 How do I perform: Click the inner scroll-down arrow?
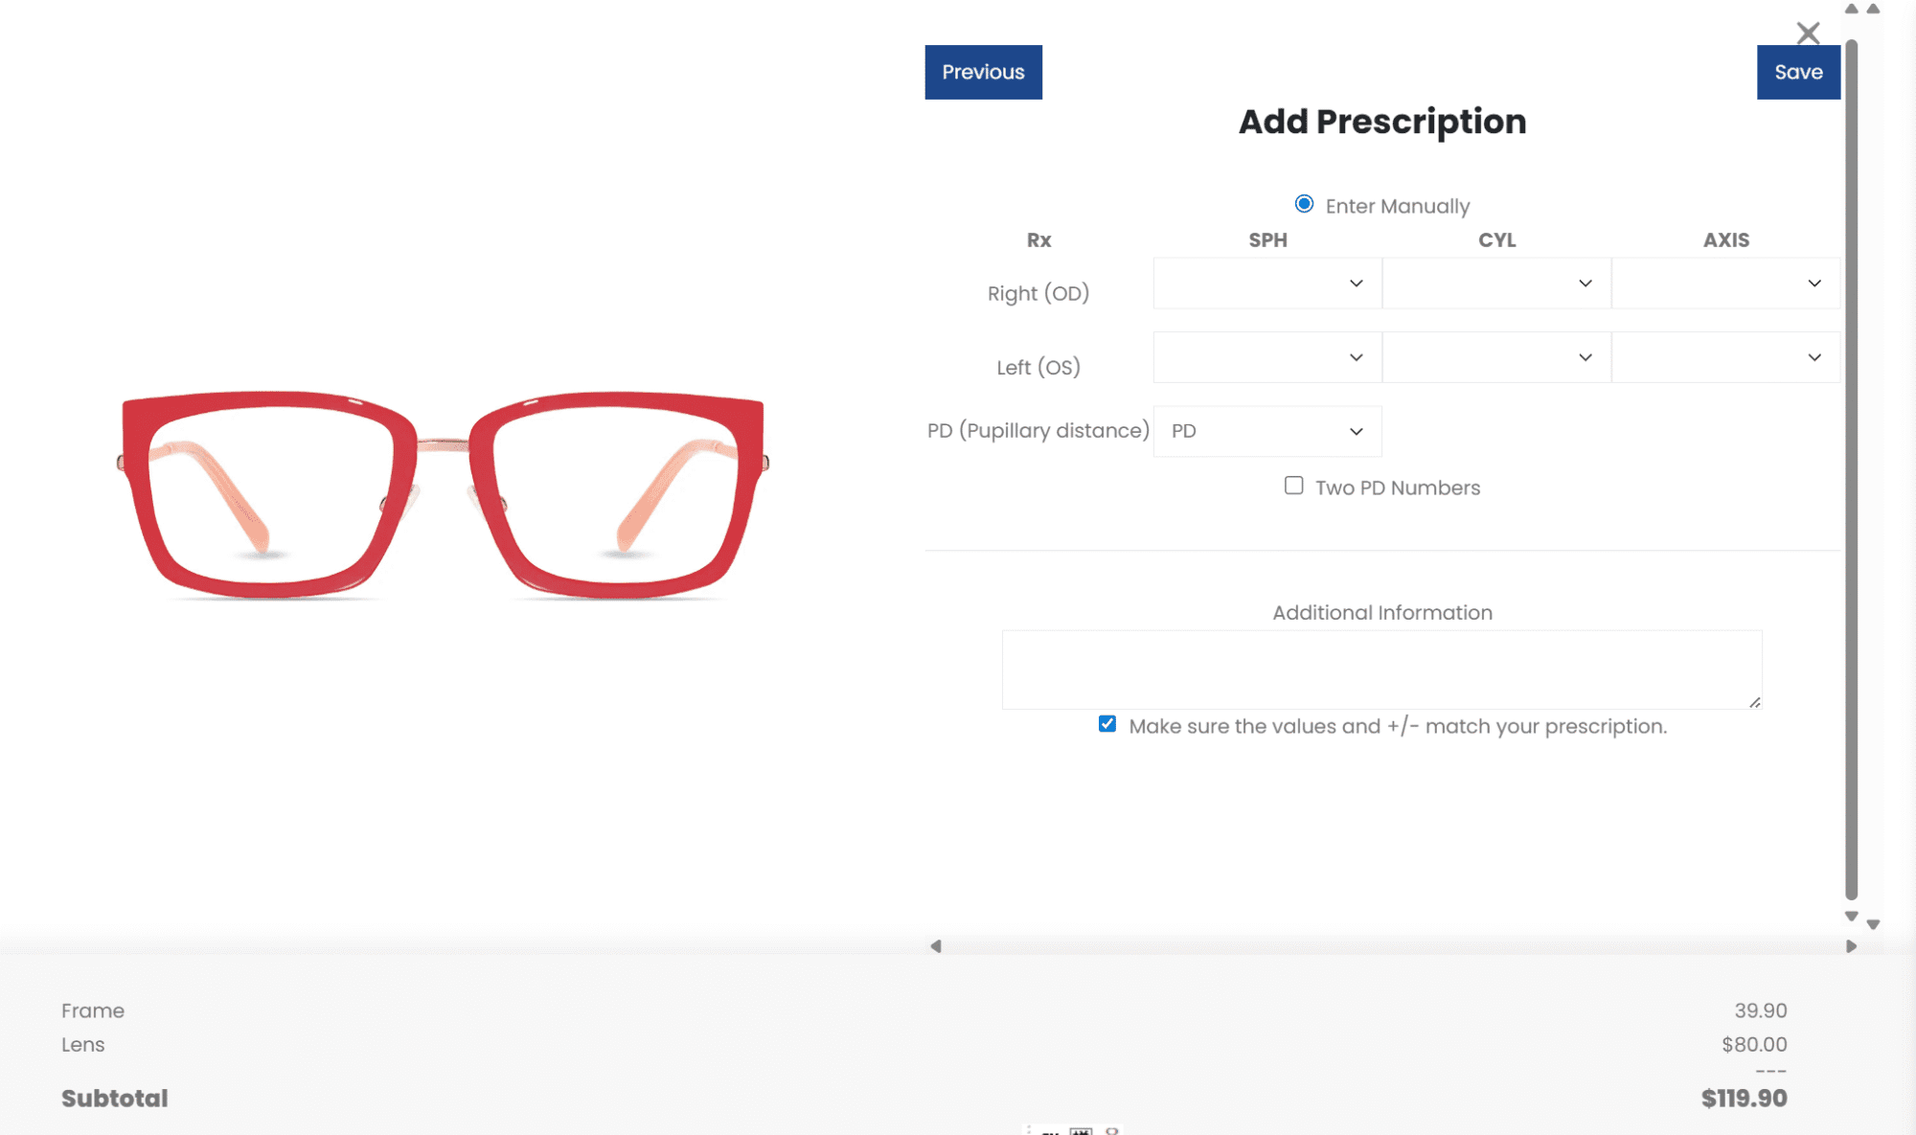pyautogui.click(x=1852, y=917)
